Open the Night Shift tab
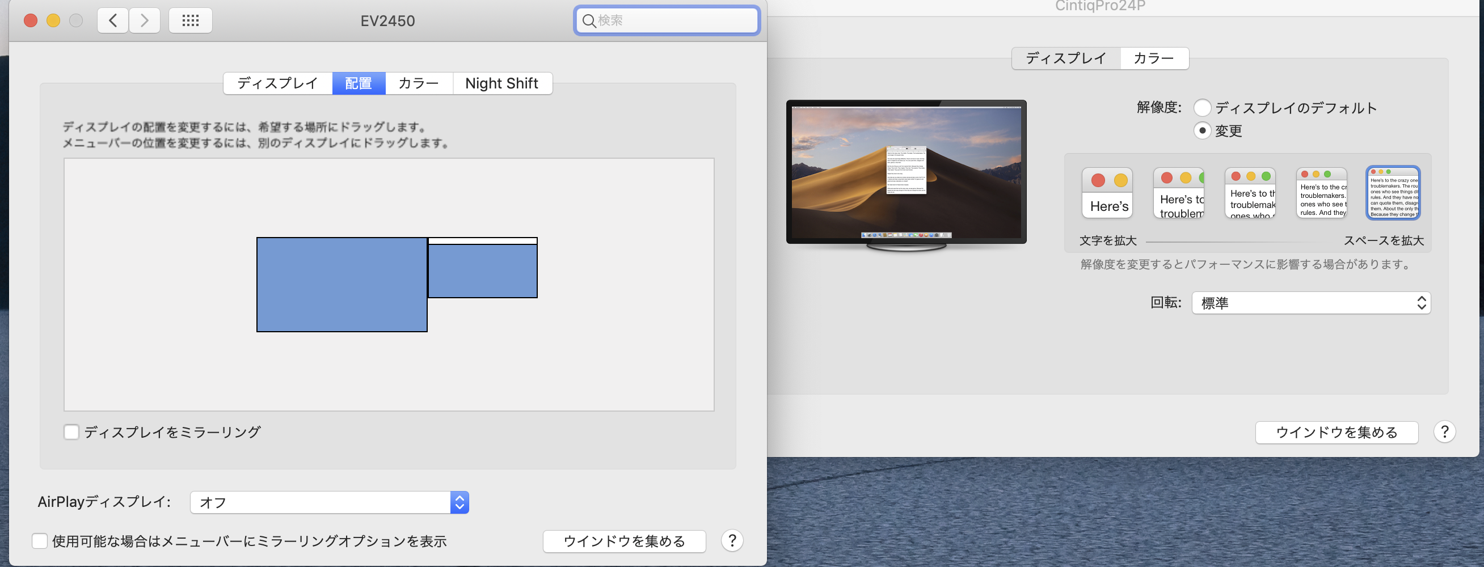 click(x=502, y=83)
